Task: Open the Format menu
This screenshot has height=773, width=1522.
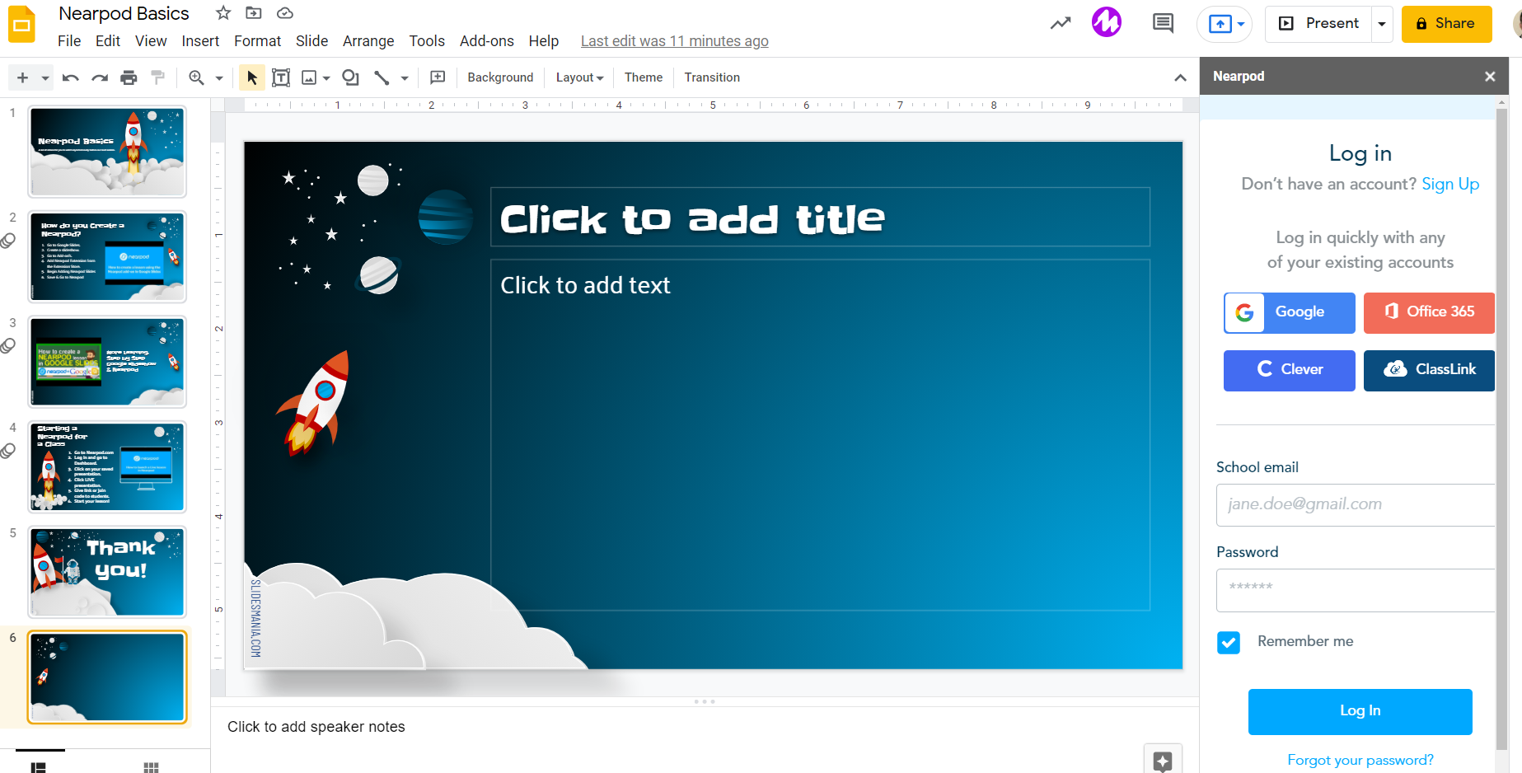Action: 257,41
